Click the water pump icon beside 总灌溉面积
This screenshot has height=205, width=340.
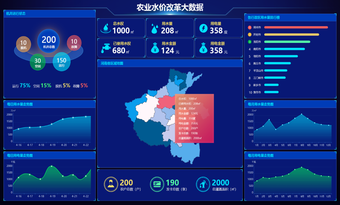click(x=203, y=184)
